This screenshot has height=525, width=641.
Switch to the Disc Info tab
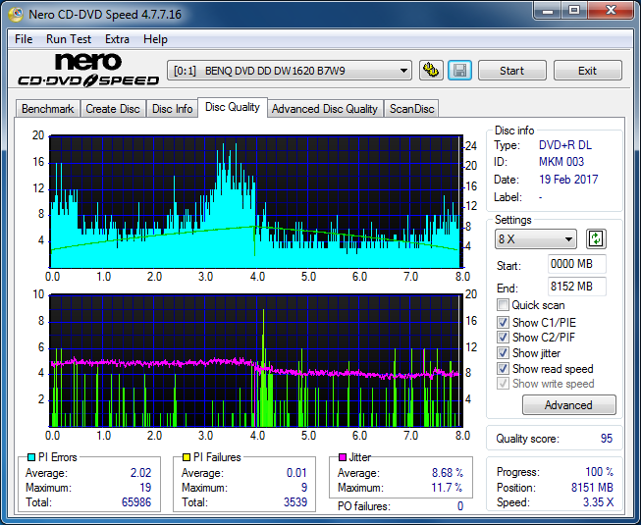click(172, 109)
